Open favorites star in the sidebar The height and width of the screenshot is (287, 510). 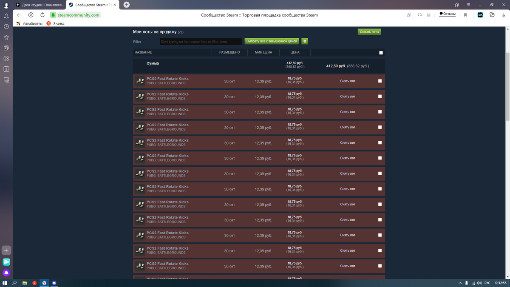click(6, 37)
